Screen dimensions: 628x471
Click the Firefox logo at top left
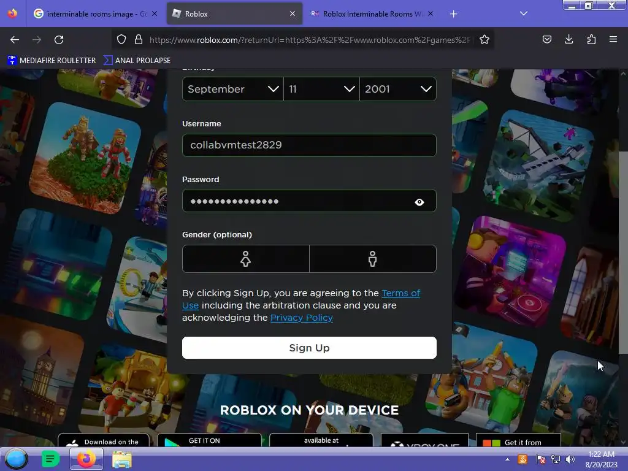(x=13, y=13)
